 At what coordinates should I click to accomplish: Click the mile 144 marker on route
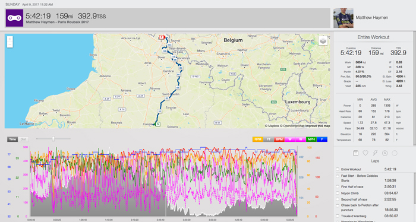pyautogui.click(x=169, y=45)
